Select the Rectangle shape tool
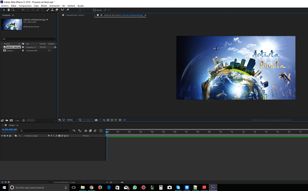This screenshot has height=191, width=308. 33,10
